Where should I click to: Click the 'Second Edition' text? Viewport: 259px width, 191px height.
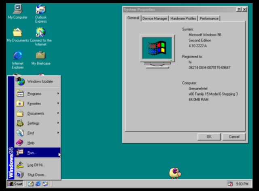(x=200, y=40)
